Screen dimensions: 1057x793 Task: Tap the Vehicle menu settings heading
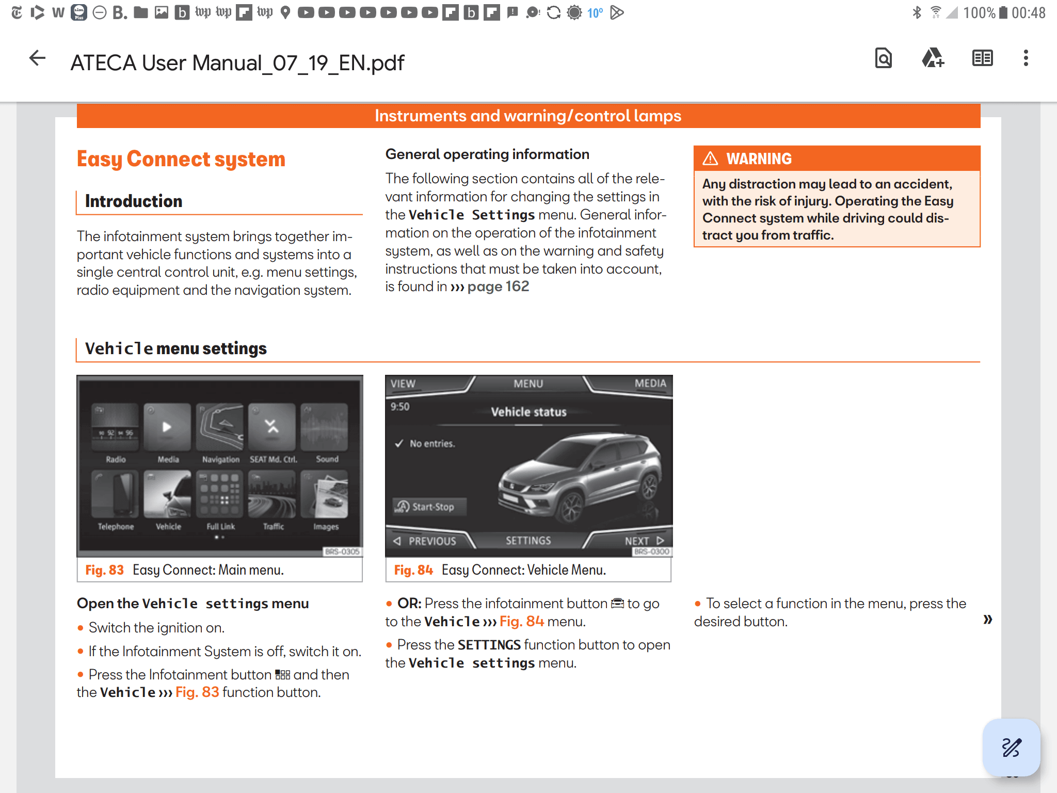click(176, 349)
